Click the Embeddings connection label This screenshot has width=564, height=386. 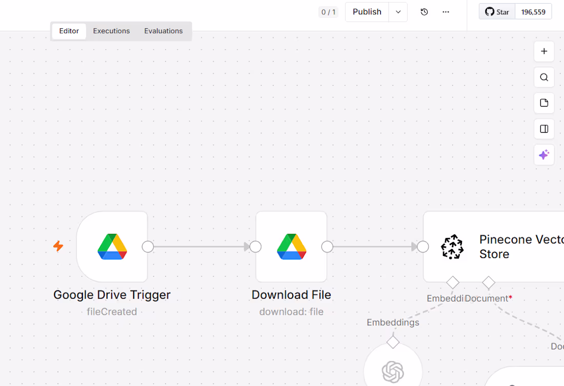point(393,323)
